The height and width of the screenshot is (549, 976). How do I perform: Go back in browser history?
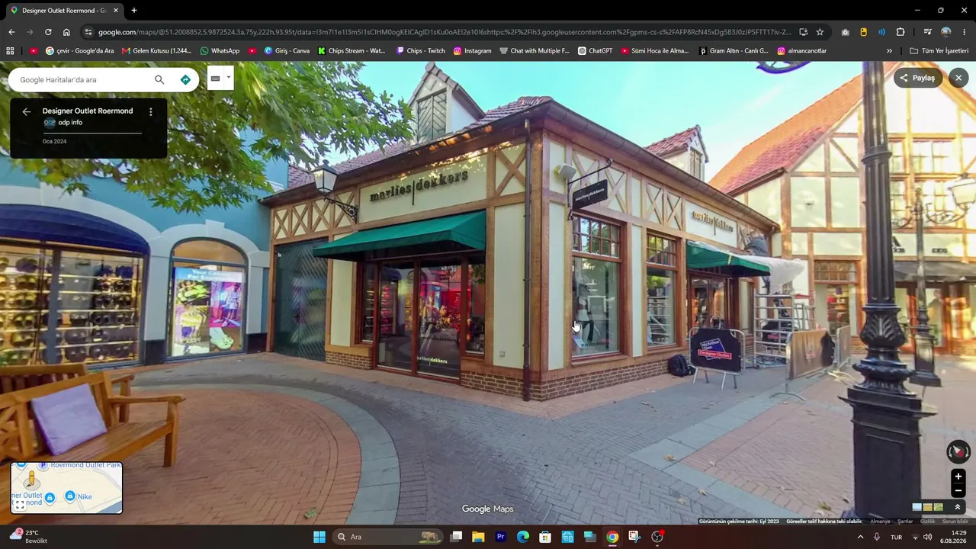pos(11,32)
